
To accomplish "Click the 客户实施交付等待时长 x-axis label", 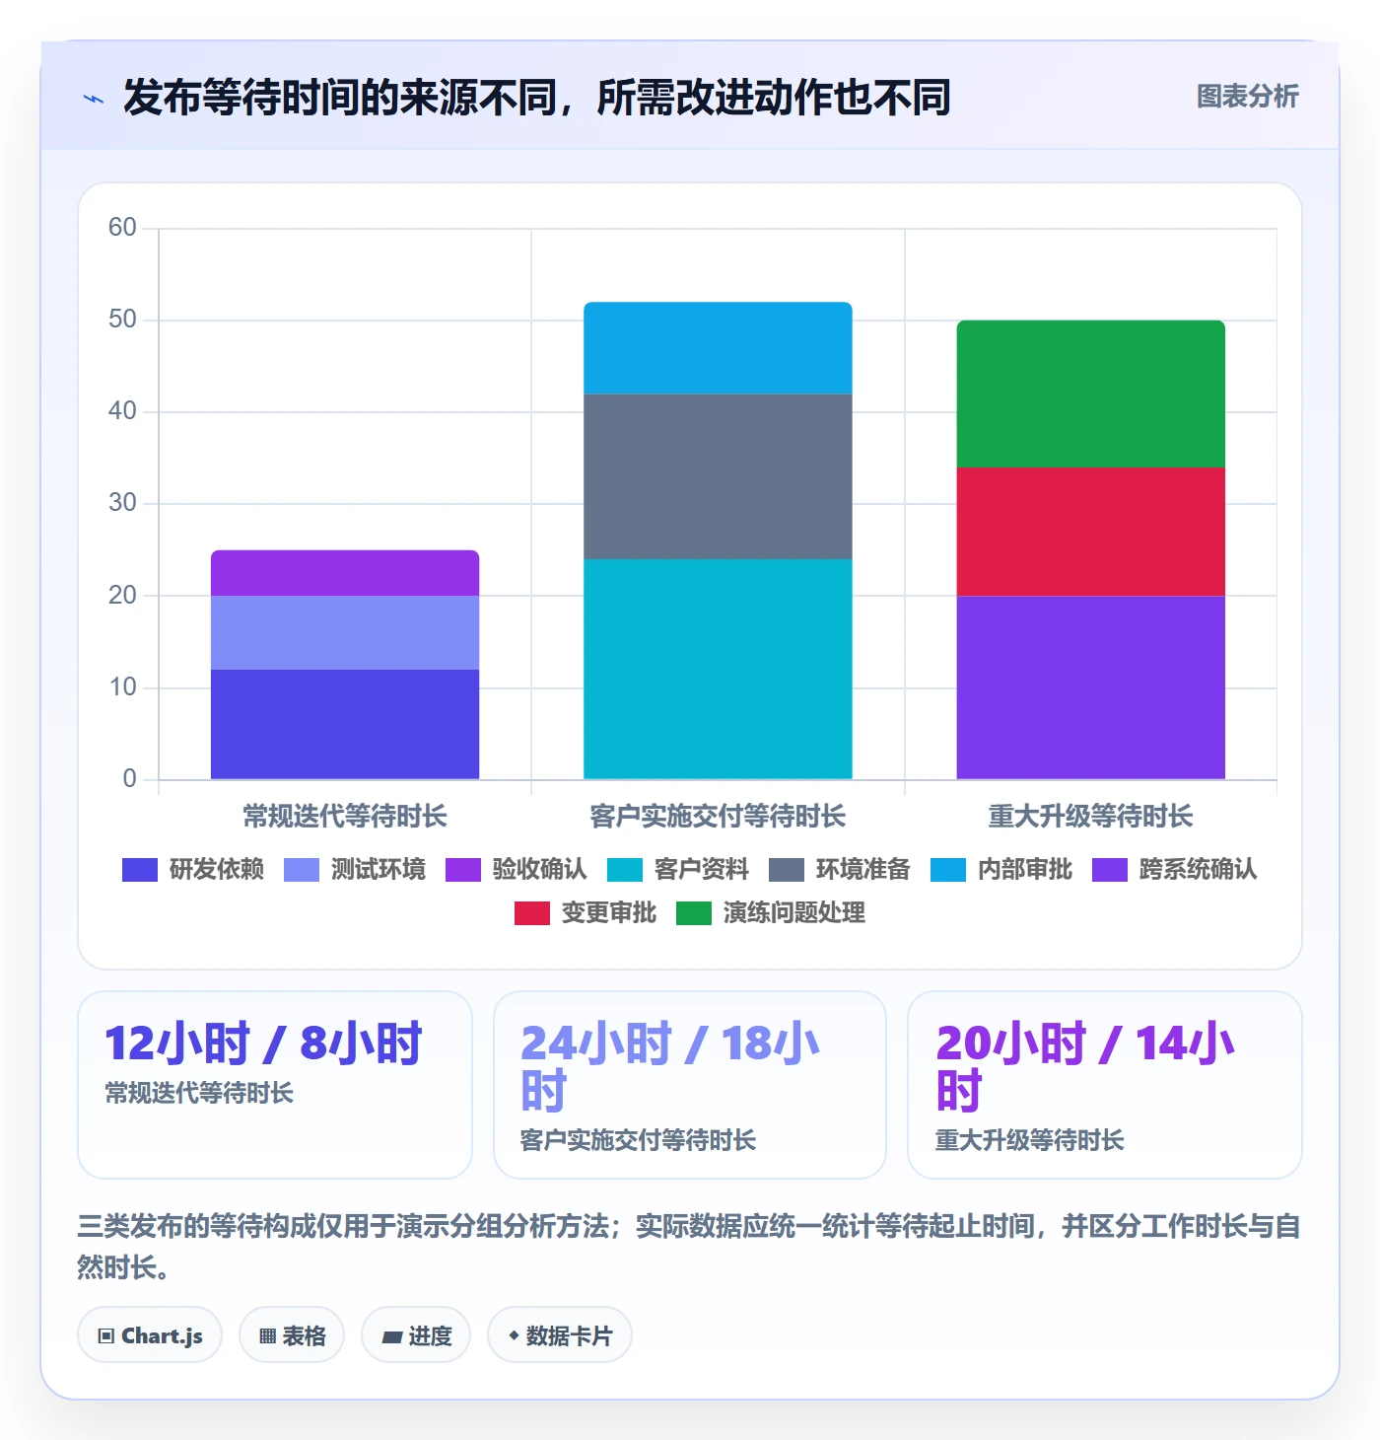I will (718, 817).
